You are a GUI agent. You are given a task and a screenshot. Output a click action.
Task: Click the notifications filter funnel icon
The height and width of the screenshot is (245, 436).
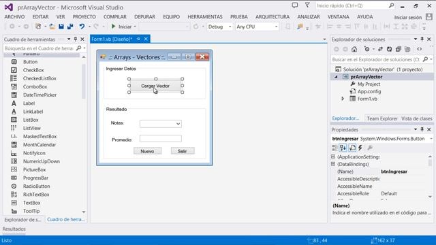(307, 5)
